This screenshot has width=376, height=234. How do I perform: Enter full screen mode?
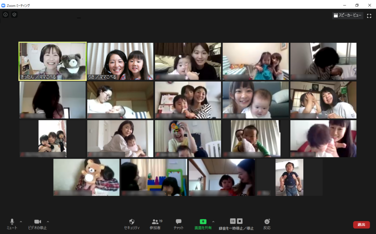point(369,16)
